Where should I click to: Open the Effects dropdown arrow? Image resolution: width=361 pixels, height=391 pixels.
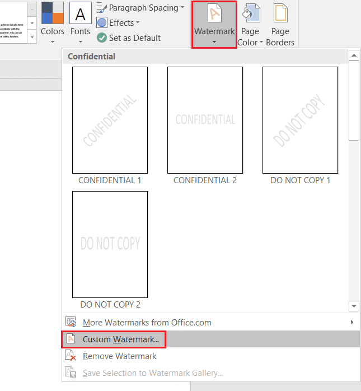[138, 23]
